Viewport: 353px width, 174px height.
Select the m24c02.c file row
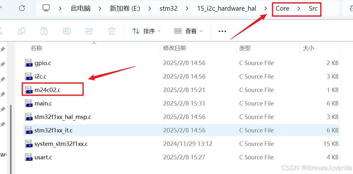[181, 90]
